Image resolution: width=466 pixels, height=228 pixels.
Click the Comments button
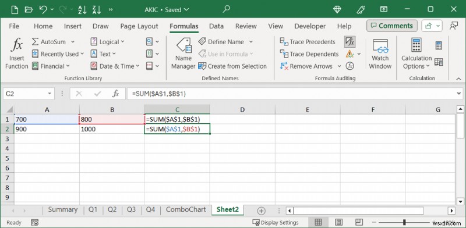pyautogui.click(x=391, y=26)
